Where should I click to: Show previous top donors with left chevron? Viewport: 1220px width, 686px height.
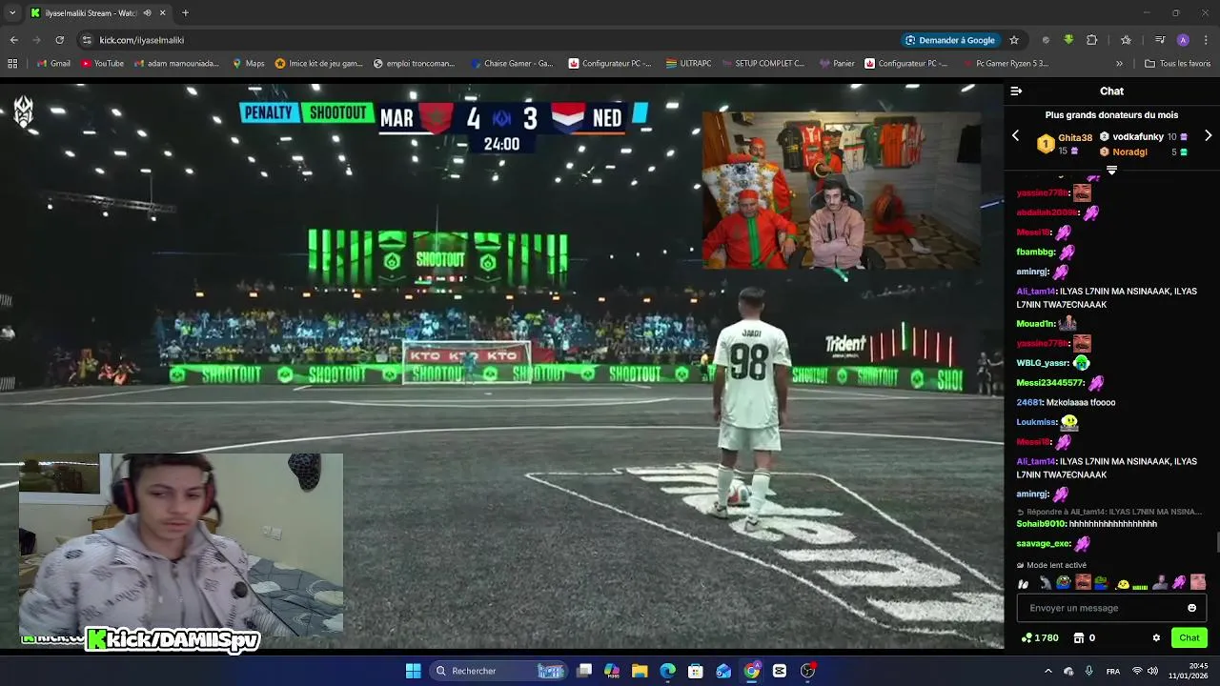(1015, 136)
